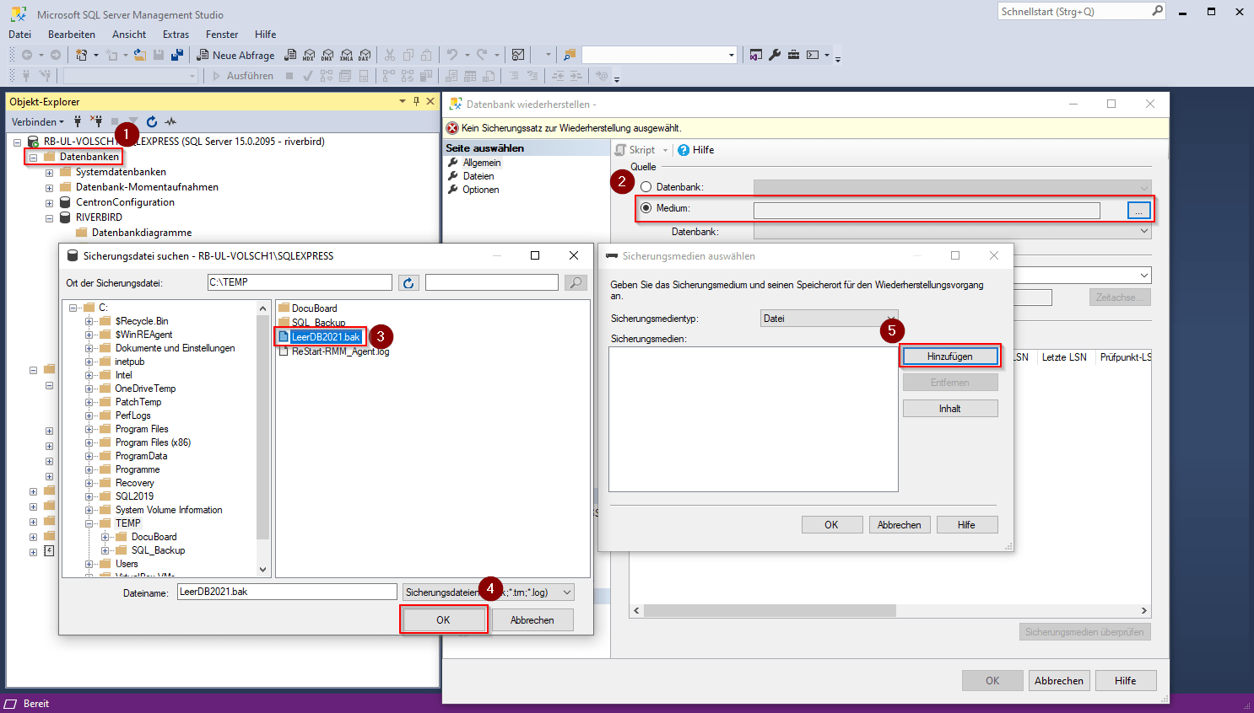Pin the Objekt-Explorer panel with pushpin
The height and width of the screenshot is (713, 1254).
coord(416,101)
